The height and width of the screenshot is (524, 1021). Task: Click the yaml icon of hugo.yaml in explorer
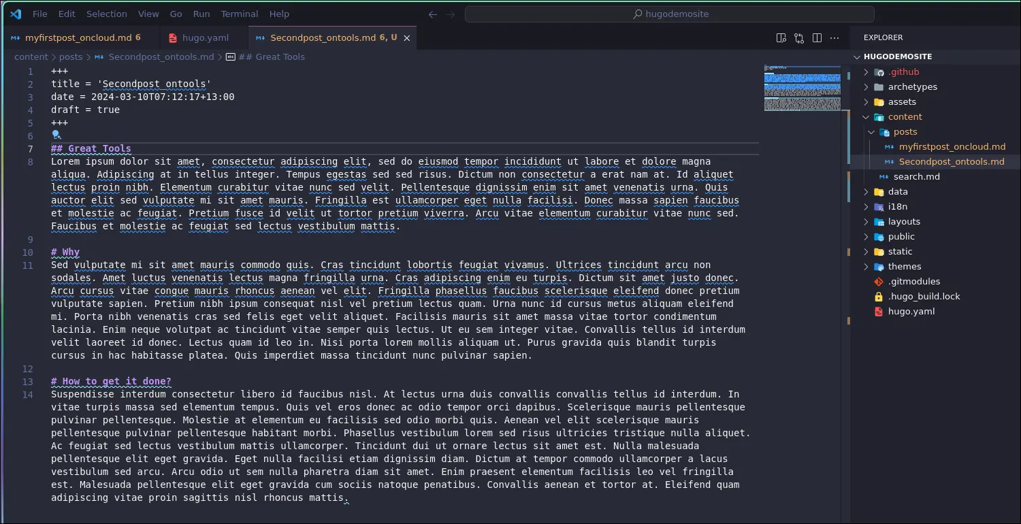(x=879, y=312)
